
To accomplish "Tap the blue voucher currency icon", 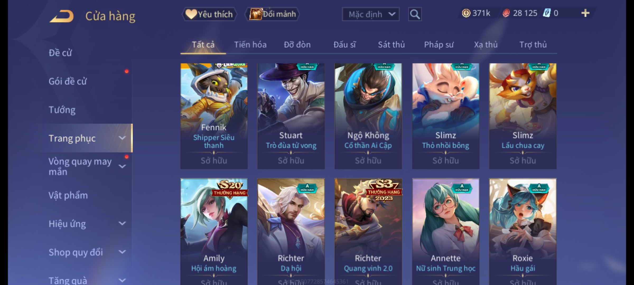I will coord(547,13).
